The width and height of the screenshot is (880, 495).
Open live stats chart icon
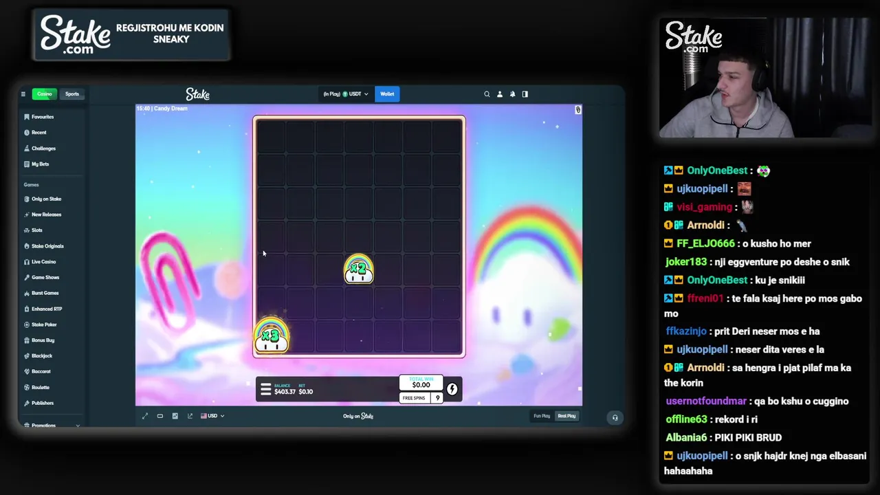coord(175,416)
